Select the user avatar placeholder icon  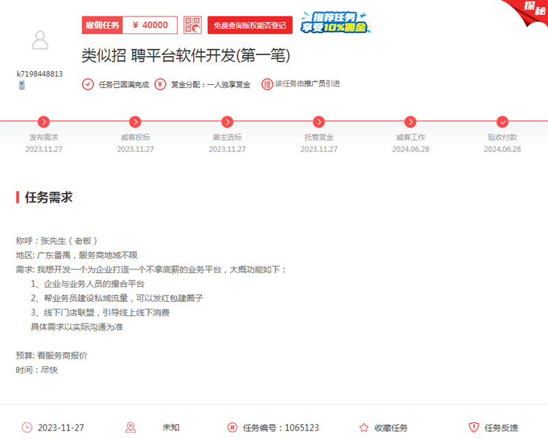pyautogui.click(x=40, y=41)
